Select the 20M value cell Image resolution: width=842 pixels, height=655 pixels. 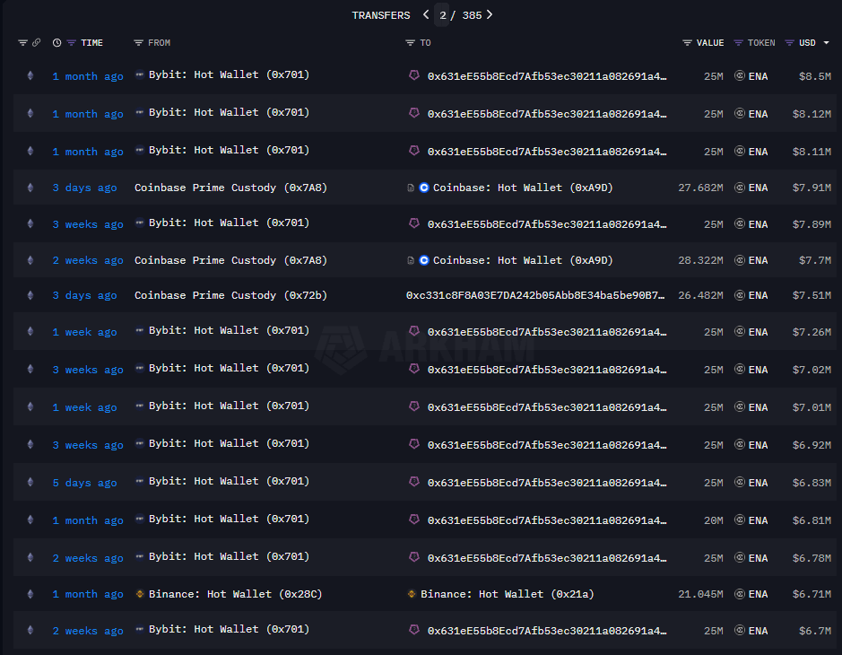point(714,520)
